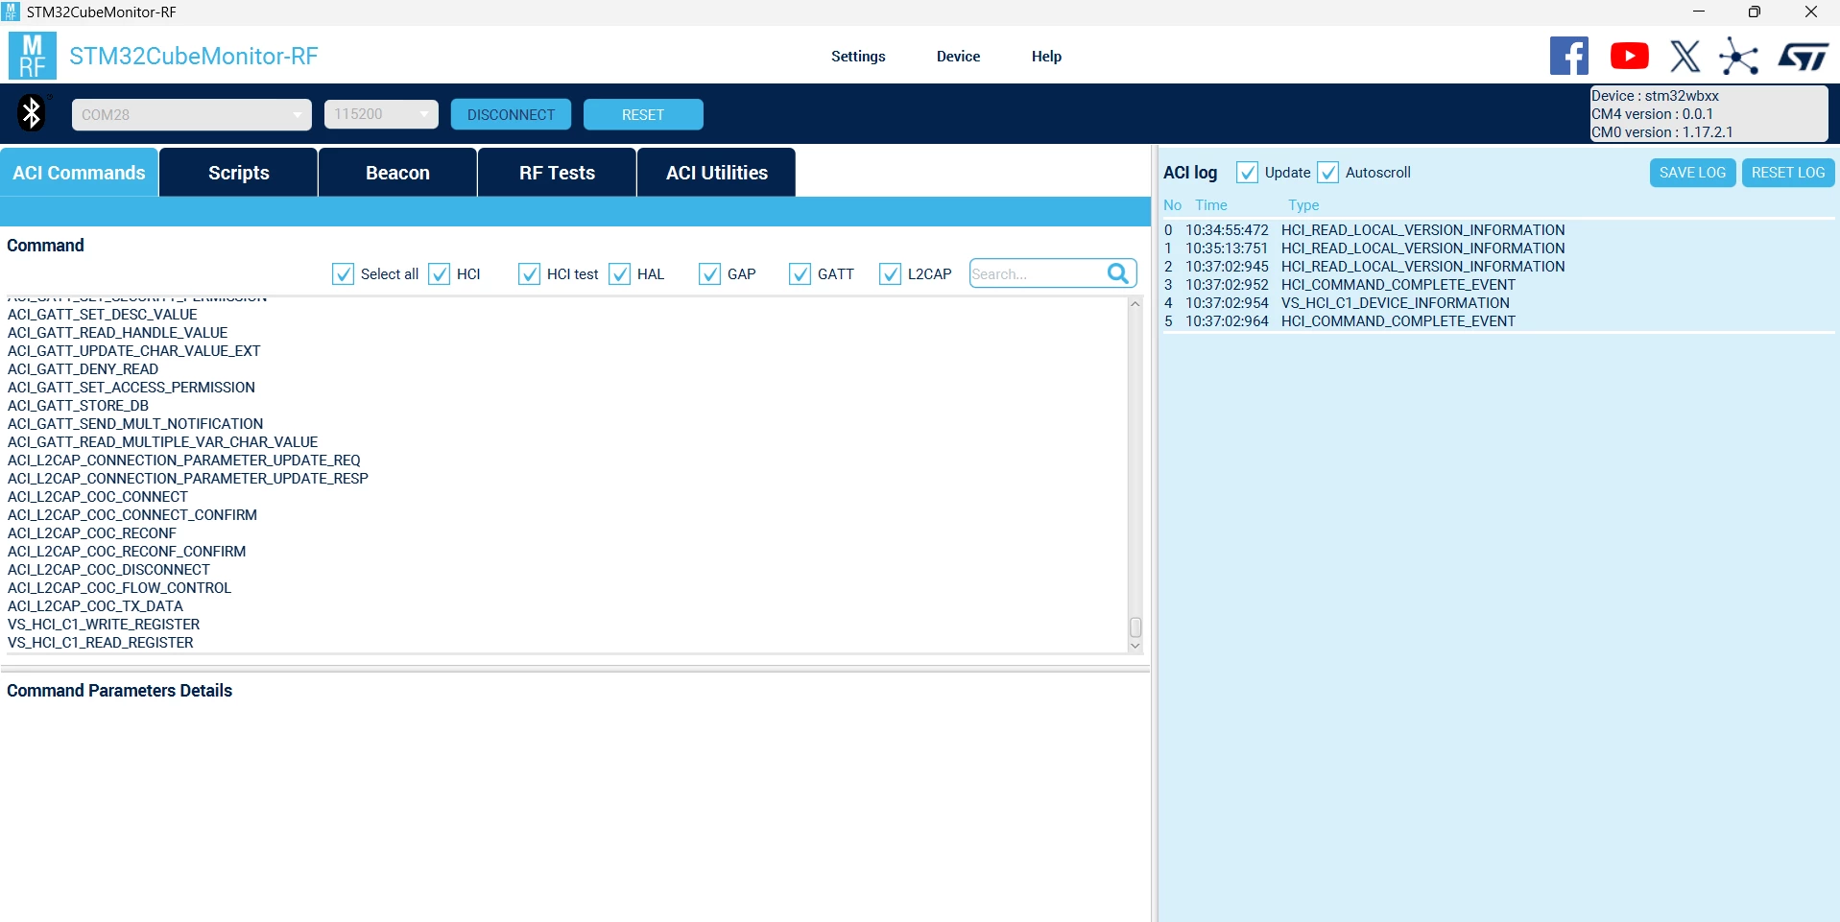Open the X social icon
The image size is (1840, 922).
1685,56
